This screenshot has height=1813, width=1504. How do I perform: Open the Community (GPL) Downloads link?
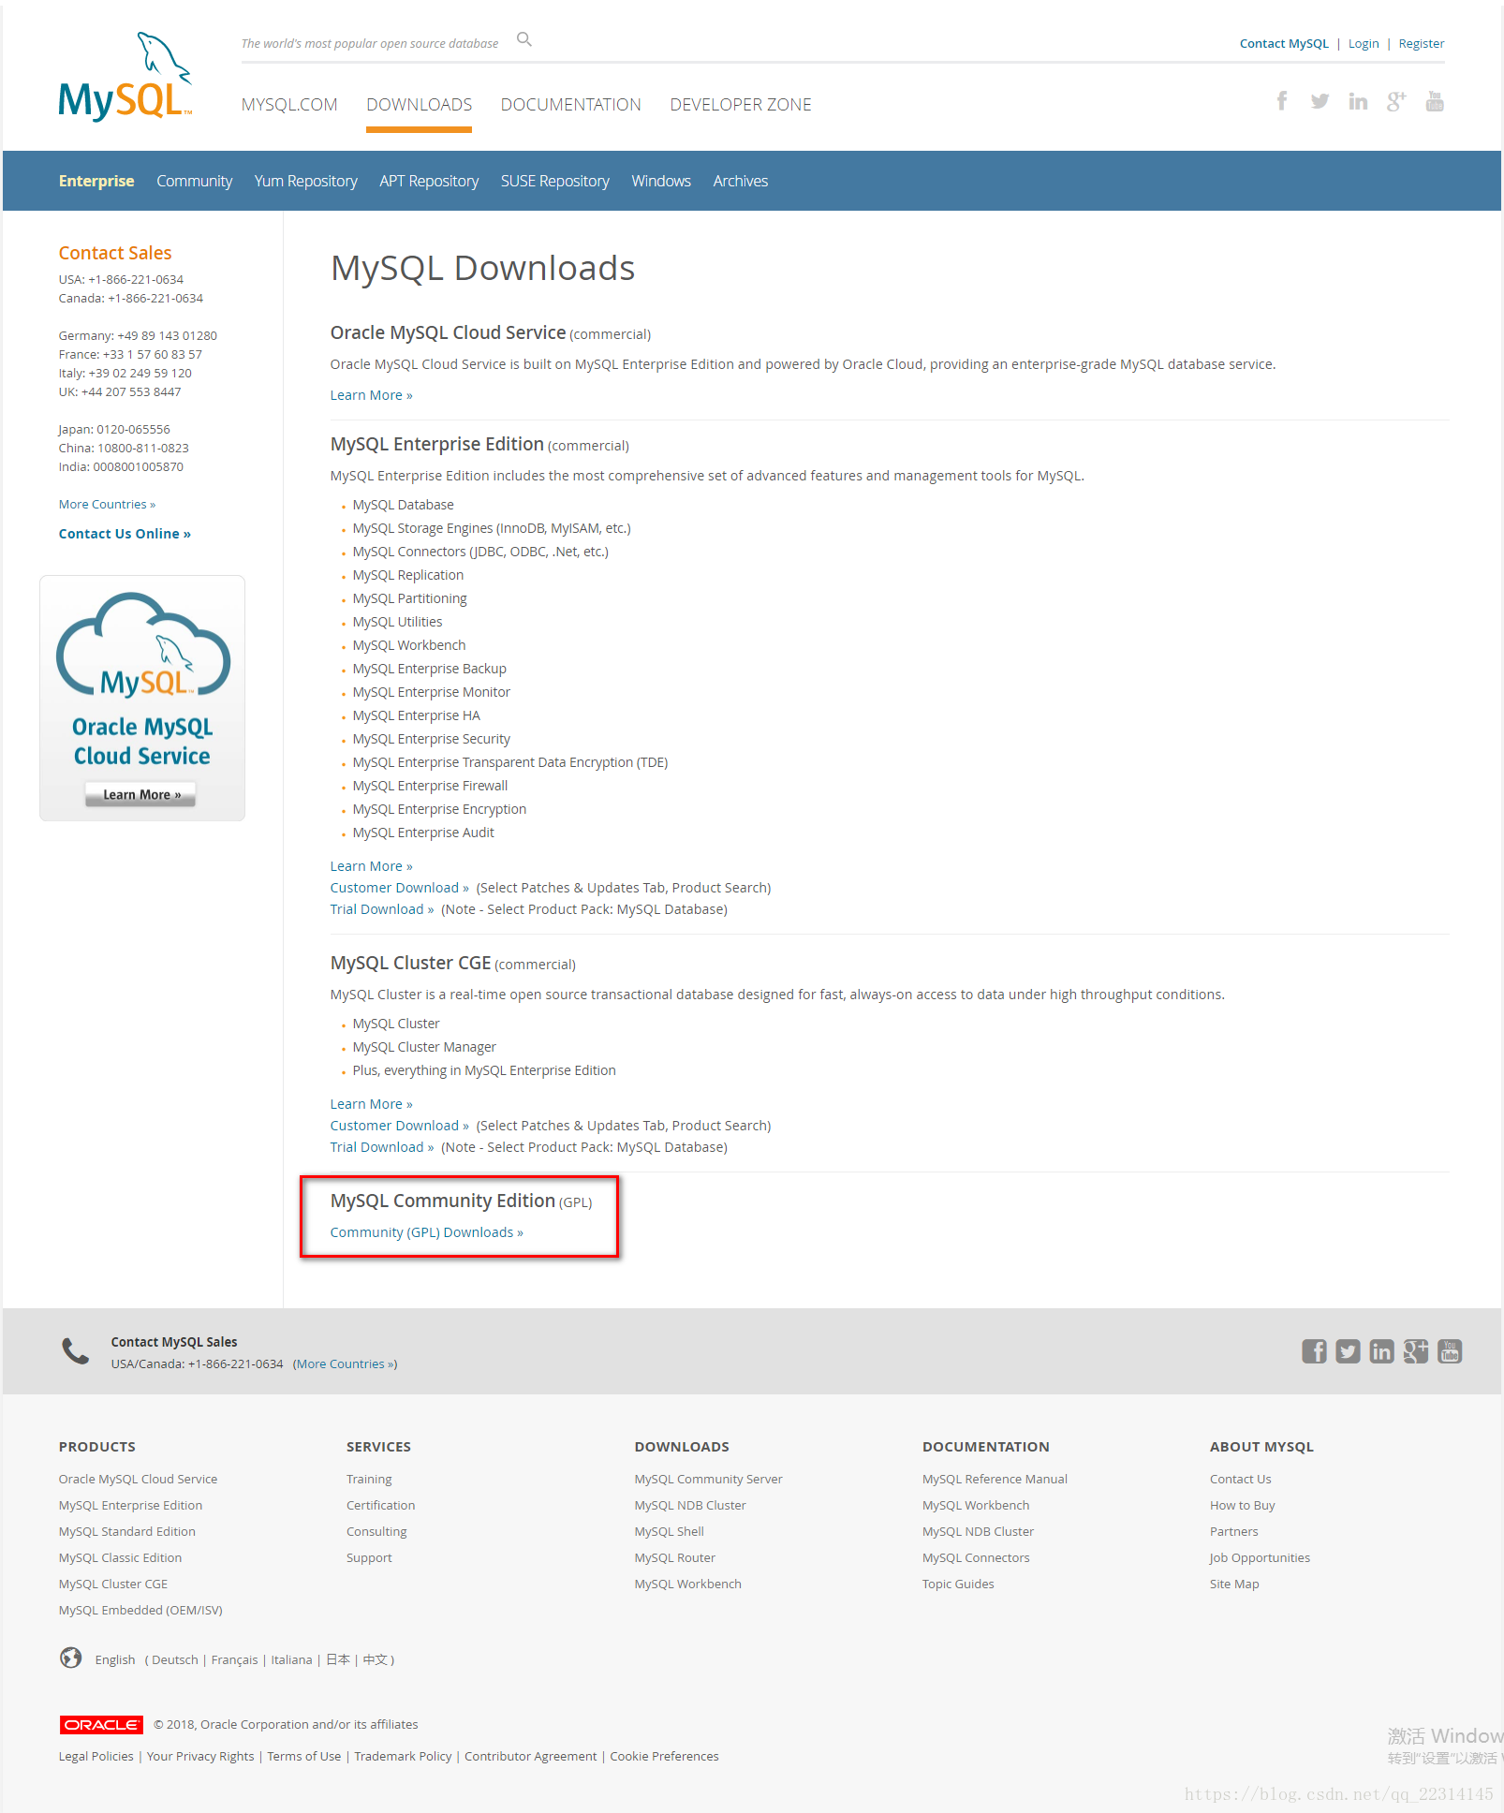click(426, 1232)
